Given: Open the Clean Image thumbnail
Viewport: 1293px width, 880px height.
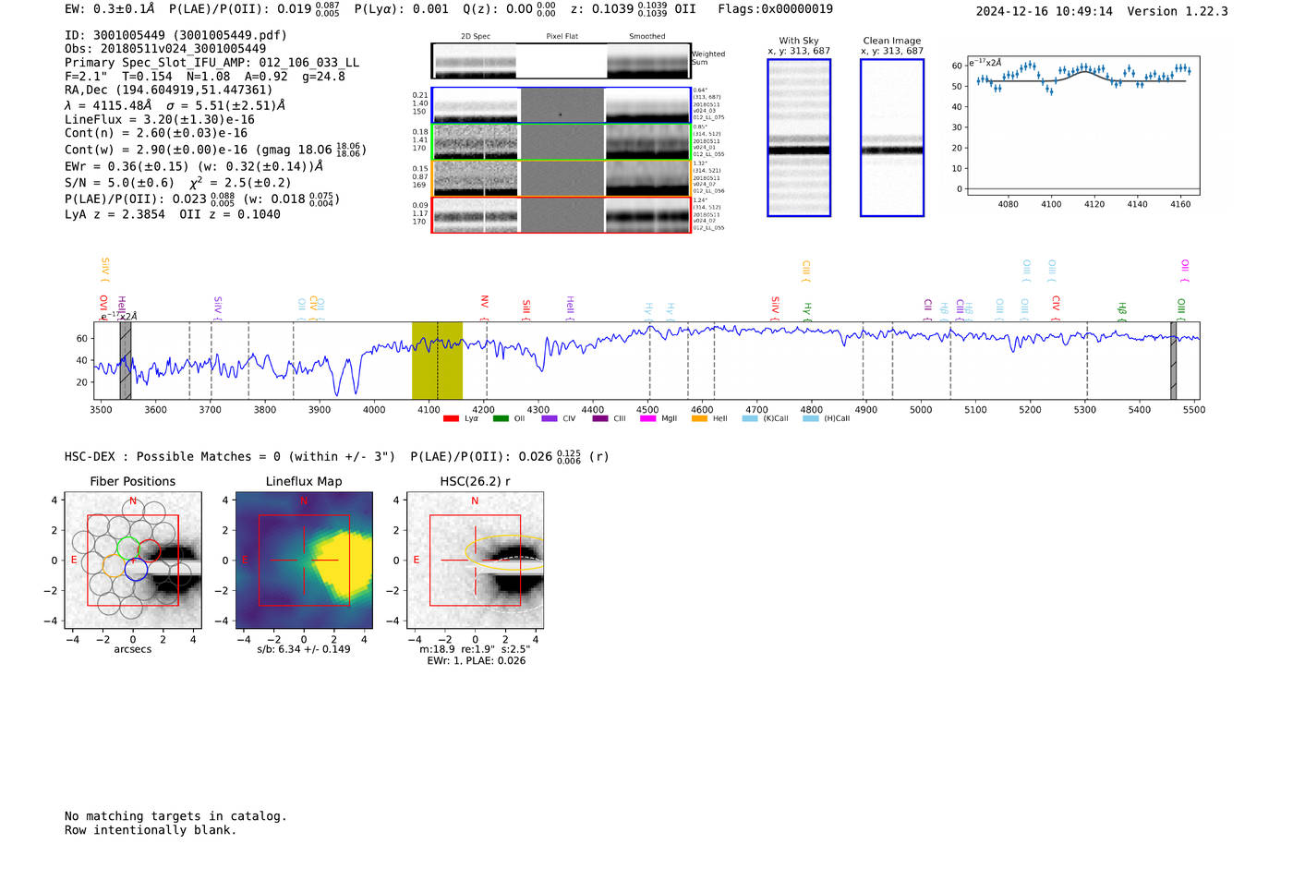Looking at the screenshot, I should pyautogui.click(x=892, y=138).
